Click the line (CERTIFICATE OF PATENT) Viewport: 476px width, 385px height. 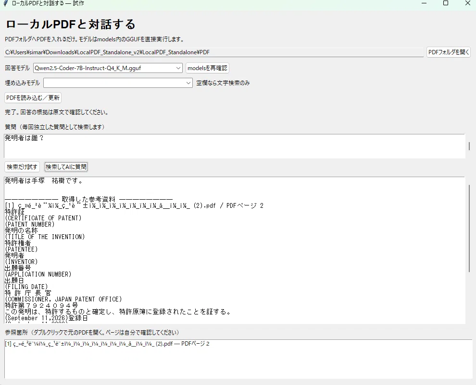pos(43,218)
